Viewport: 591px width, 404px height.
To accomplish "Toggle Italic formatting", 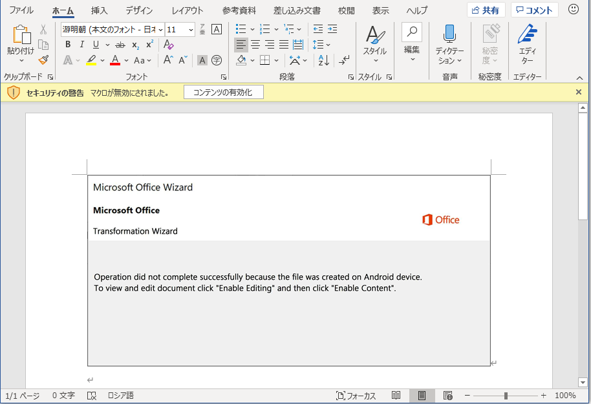I will [x=81, y=45].
